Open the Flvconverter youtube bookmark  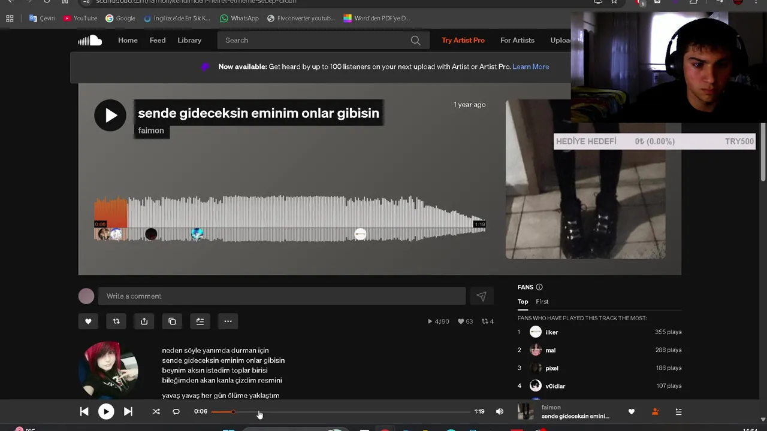(301, 18)
